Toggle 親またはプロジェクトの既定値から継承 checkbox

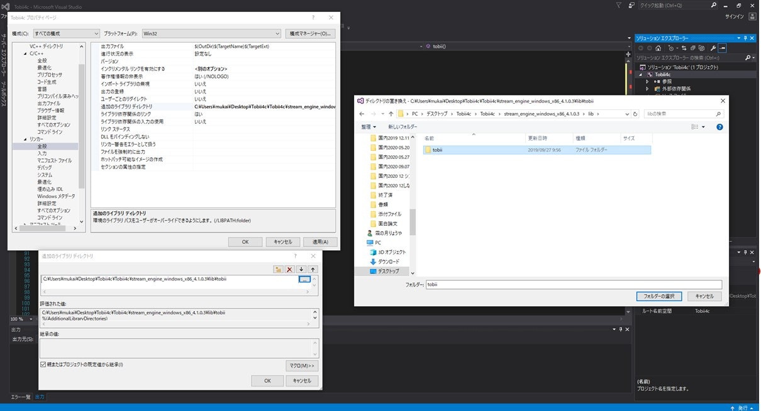43,365
